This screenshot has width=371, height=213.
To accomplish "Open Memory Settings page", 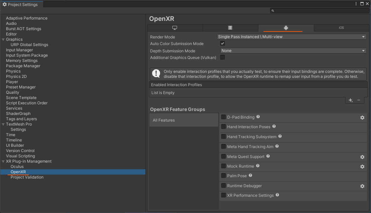I will click(22, 61).
